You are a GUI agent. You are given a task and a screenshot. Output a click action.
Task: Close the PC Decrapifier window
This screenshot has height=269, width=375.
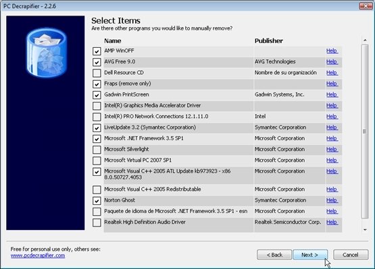(366, 6)
